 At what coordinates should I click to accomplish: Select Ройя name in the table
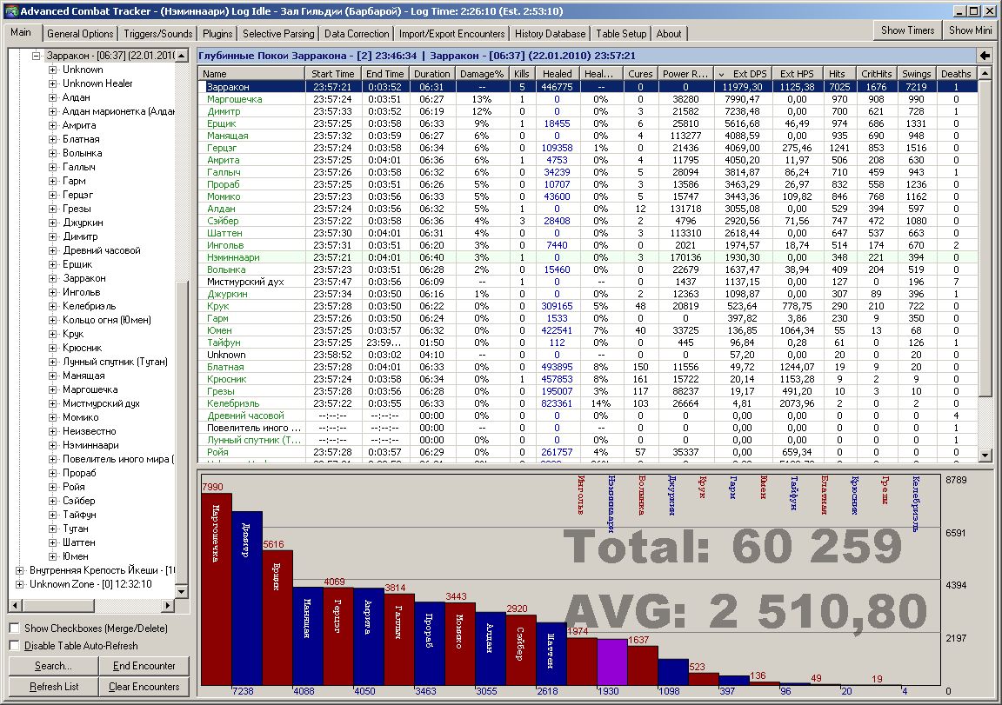(x=217, y=452)
